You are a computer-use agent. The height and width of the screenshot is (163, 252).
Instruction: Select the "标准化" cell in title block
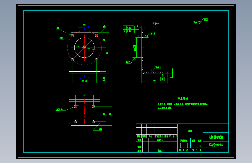[x=160, y=140]
